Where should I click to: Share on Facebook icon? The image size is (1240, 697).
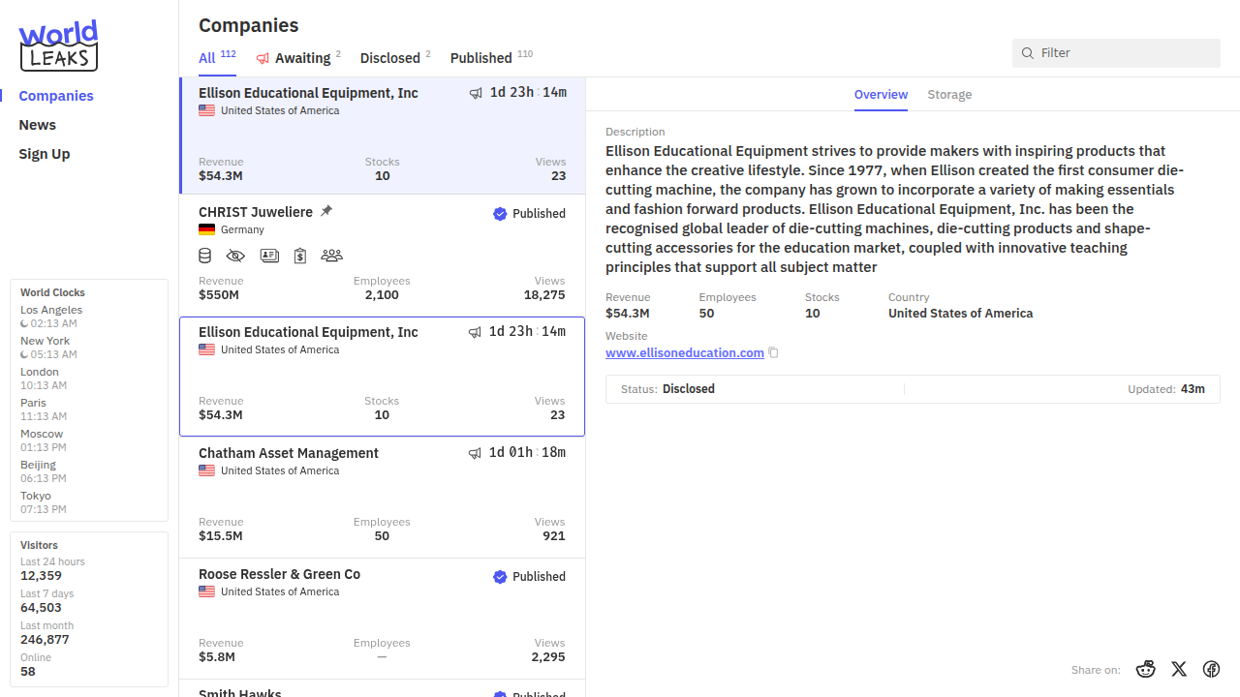1211,669
